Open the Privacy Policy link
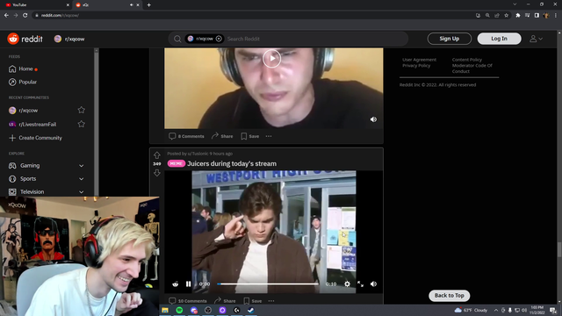 (416, 66)
